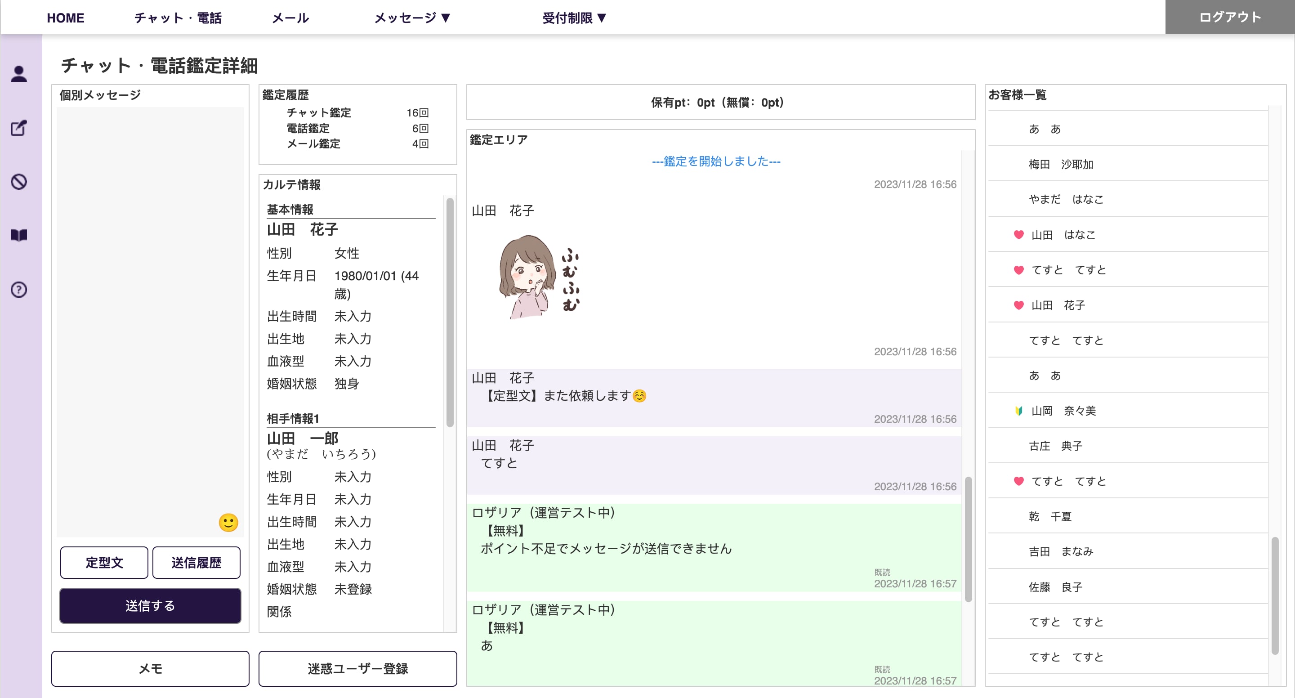The height and width of the screenshot is (698, 1295).
Task: Select customer 梅田 沙耶加 from the list
Action: [1061, 165]
